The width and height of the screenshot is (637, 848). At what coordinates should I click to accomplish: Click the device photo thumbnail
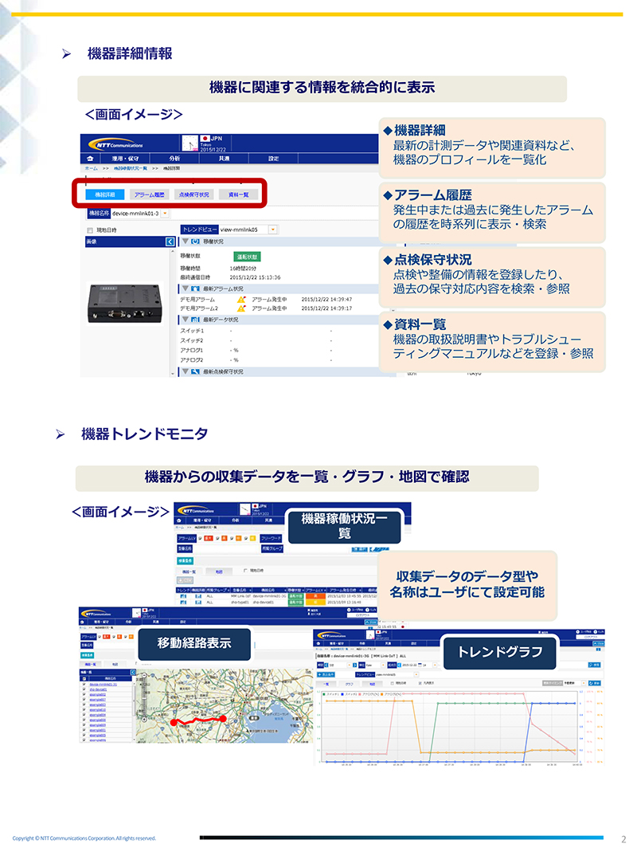[x=125, y=303]
